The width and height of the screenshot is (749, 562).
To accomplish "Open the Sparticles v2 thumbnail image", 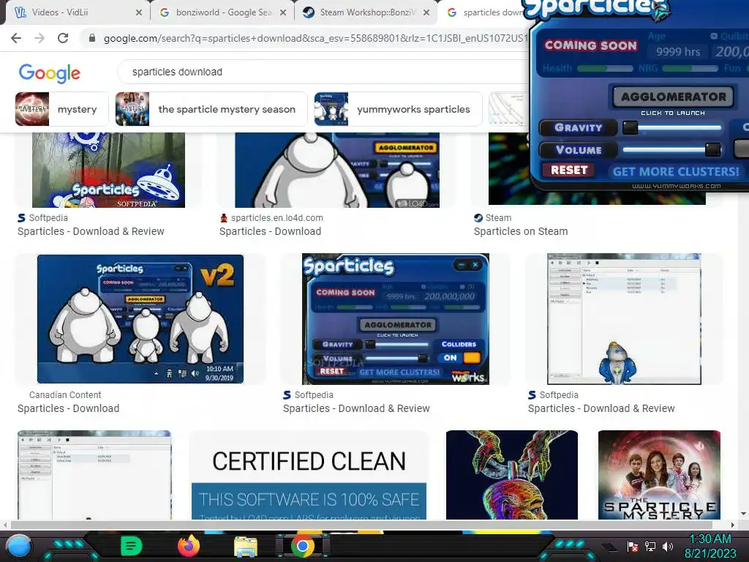I will [x=140, y=319].
